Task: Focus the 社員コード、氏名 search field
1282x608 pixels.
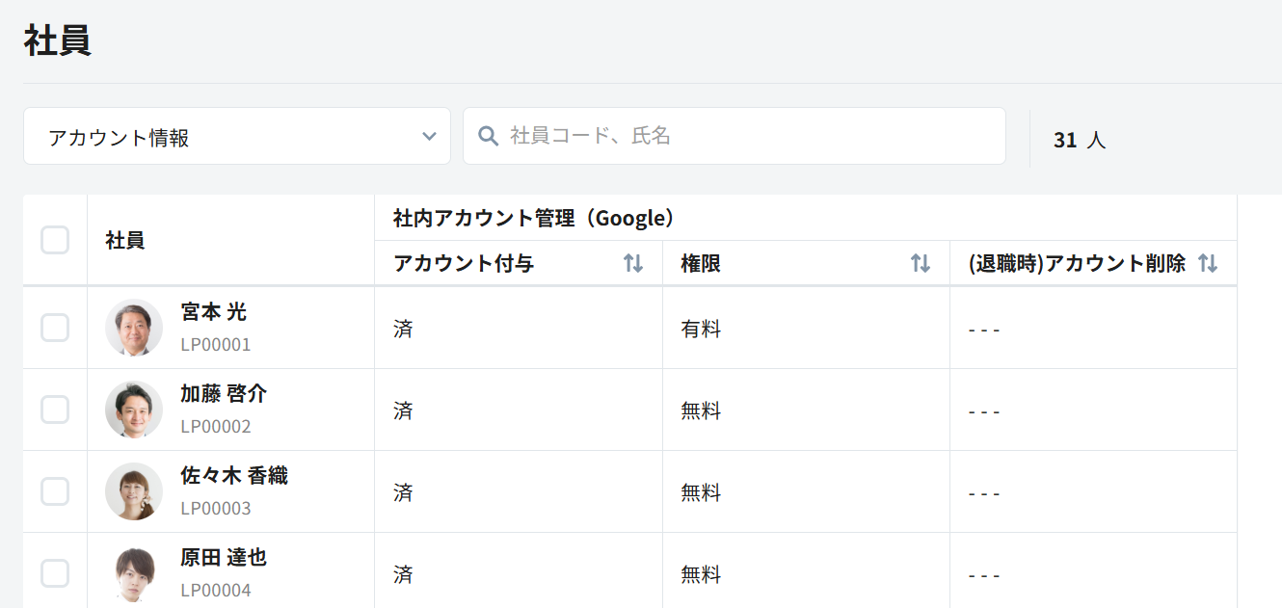Action: click(742, 136)
